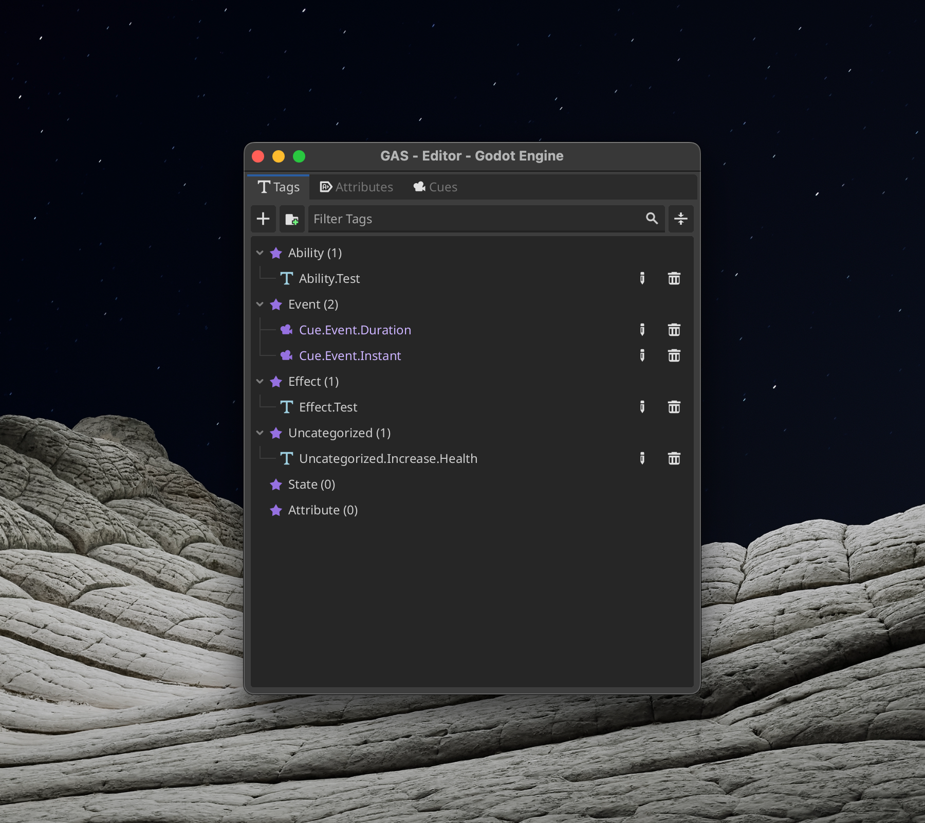Collapse the Ability category
The width and height of the screenshot is (925, 823).
(x=260, y=253)
